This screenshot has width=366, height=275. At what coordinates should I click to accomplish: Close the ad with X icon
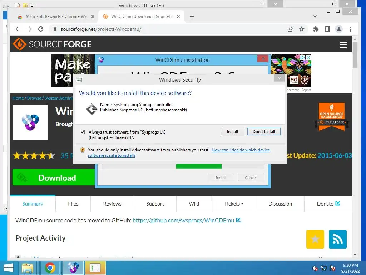pyautogui.click(x=308, y=57)
